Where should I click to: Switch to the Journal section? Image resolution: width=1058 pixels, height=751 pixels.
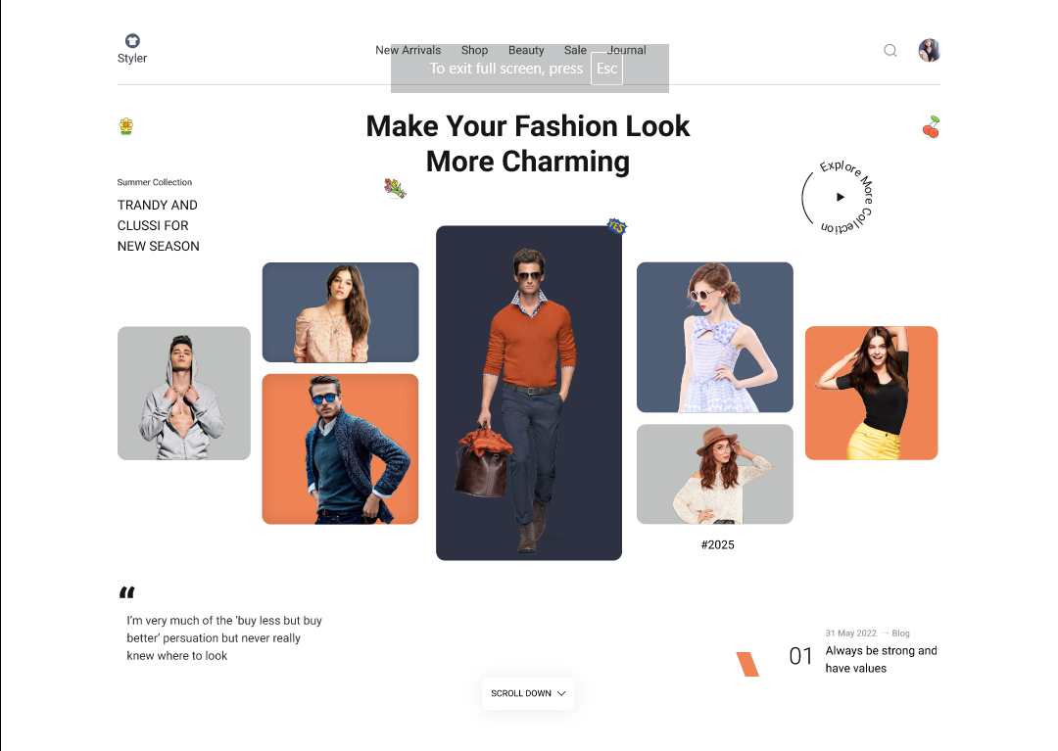tap(626, 50)
